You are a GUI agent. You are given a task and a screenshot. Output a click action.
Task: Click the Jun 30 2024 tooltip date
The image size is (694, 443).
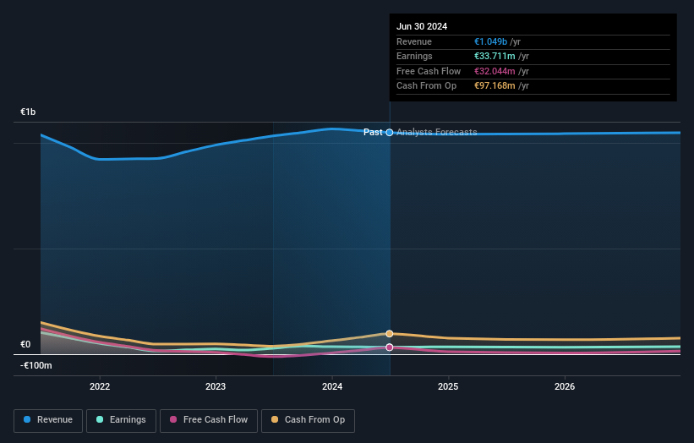point(422,26)
